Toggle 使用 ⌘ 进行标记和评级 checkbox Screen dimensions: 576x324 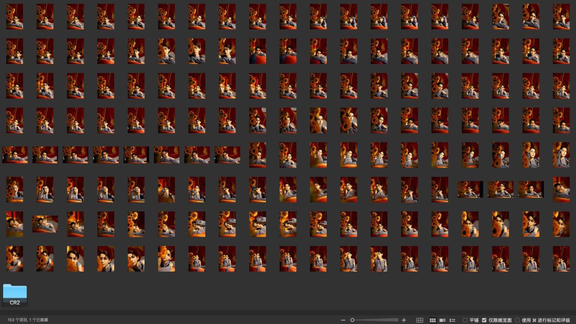[517, 320]
